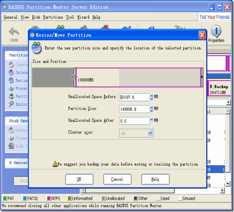Click the backup warning triangle icon
This screenshot has height=212, width=234.
(x=55, y=164)
